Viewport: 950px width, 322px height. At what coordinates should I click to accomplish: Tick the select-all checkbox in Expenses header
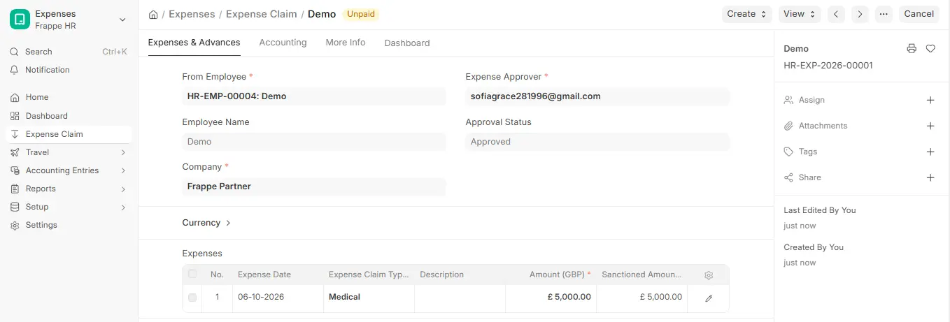coord(192,274)
